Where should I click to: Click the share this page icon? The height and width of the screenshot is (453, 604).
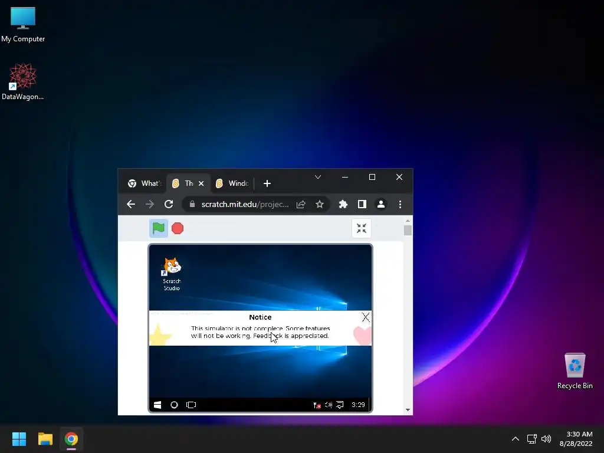[301, 204]
